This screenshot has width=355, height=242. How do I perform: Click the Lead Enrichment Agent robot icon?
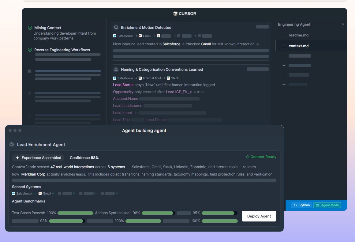pos(12,144)
